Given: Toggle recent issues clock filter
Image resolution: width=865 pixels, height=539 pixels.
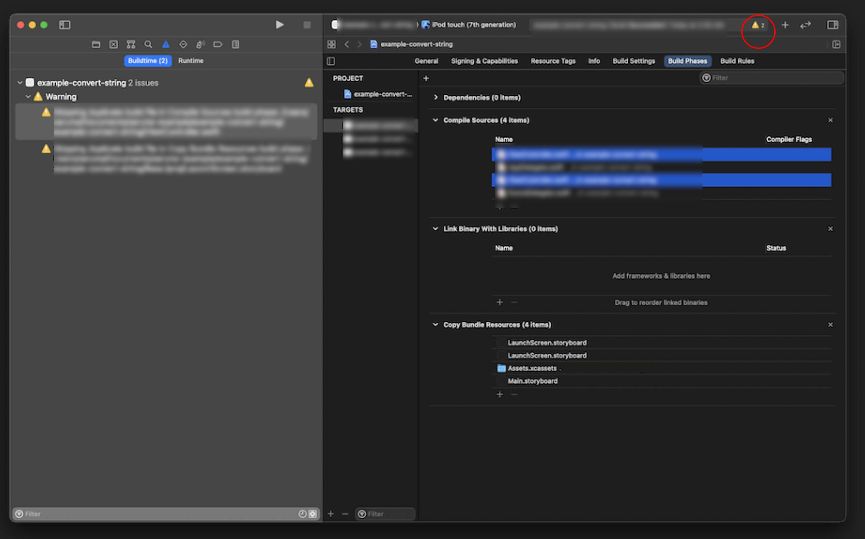Looking at the screenshot, I should coord(302,514).
